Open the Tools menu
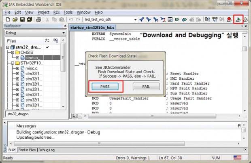251x163 pixels. [68, 12]
